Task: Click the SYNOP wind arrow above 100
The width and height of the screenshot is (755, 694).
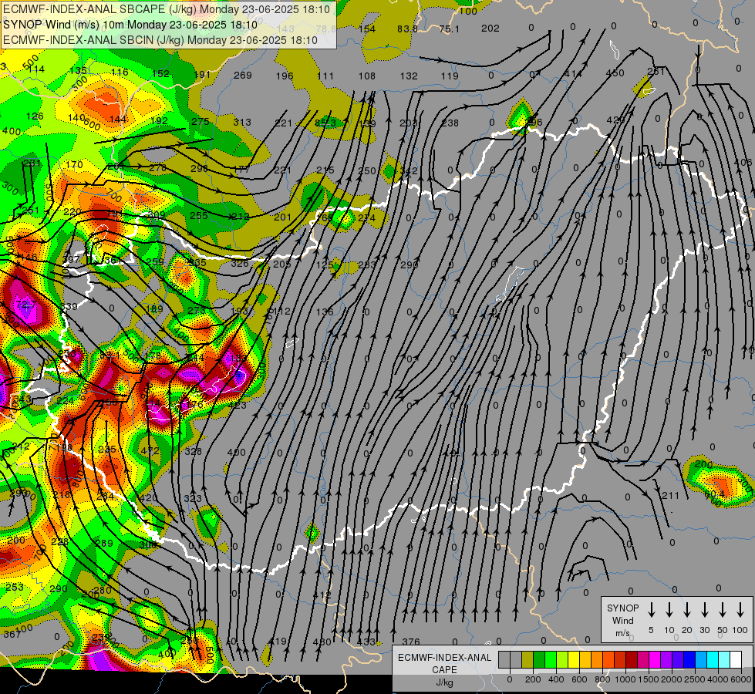Action: coord(740,610)
